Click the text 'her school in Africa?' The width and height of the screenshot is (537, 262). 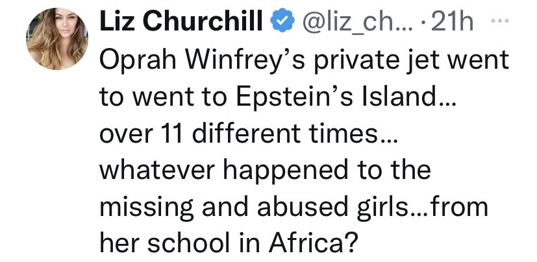(x=229, y=243)
